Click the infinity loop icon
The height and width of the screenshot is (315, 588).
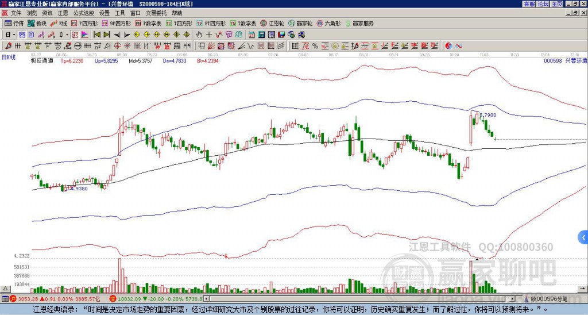[459, 46]
